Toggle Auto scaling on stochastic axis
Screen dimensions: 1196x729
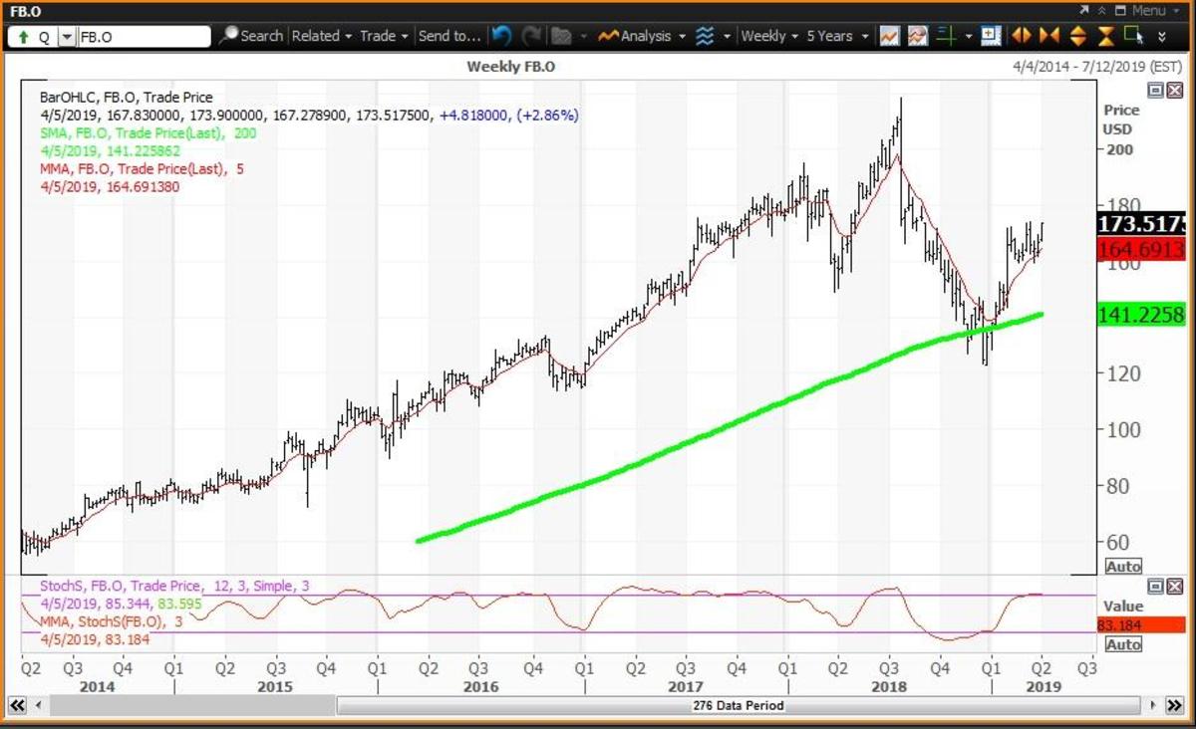(1124, 644)
